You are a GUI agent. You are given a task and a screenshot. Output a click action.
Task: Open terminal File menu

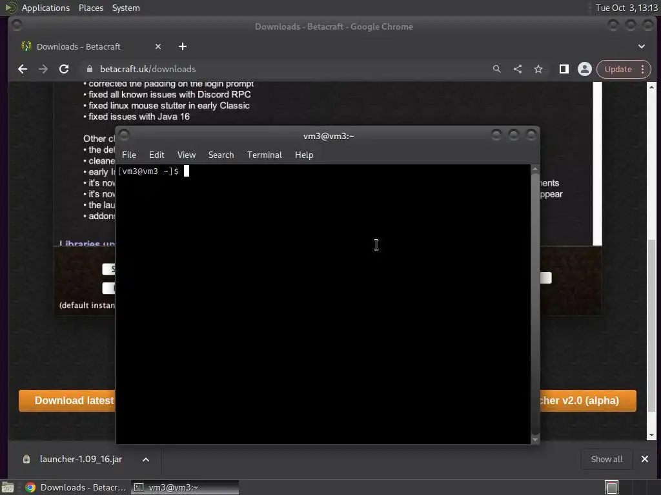129,155
